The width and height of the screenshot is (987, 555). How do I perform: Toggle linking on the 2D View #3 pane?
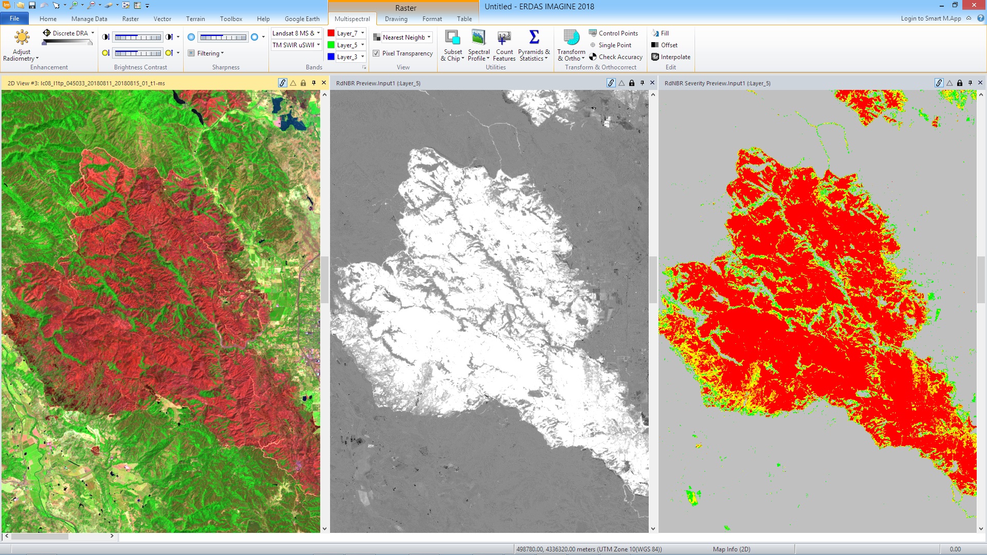click(282, 82)
